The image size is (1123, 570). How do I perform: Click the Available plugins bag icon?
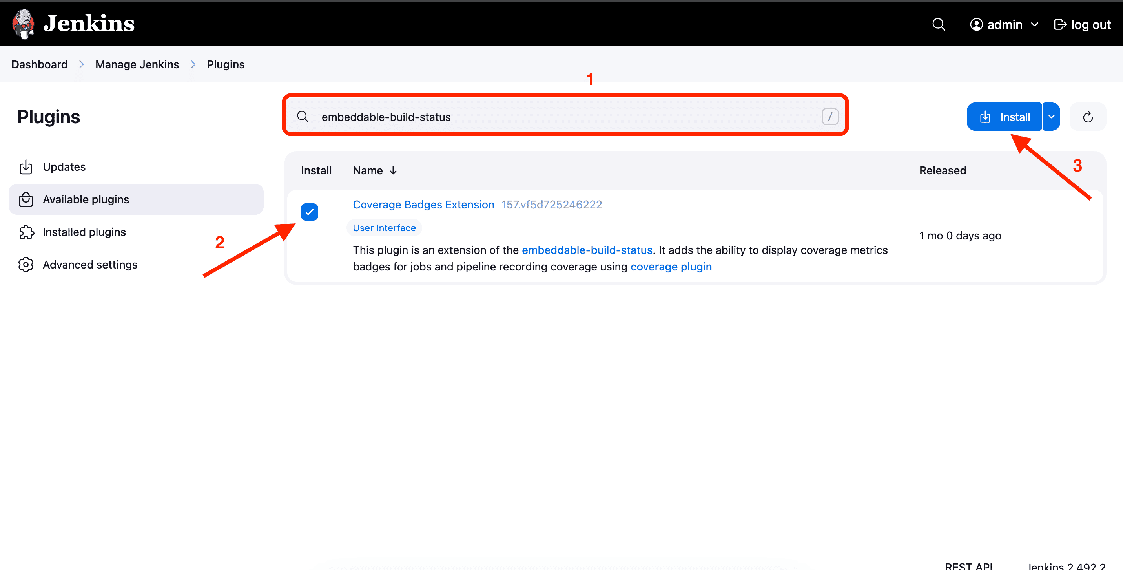pyautogui.click(x=26, y=199)
